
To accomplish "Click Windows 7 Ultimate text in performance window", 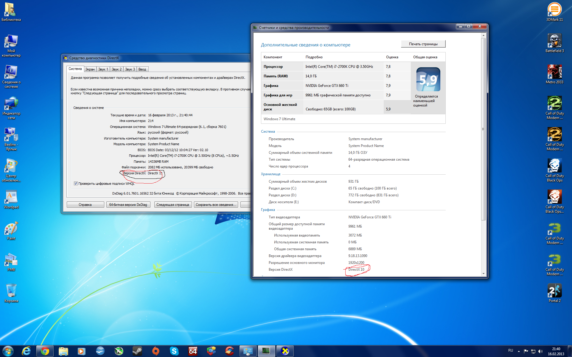I will [279, 119].
